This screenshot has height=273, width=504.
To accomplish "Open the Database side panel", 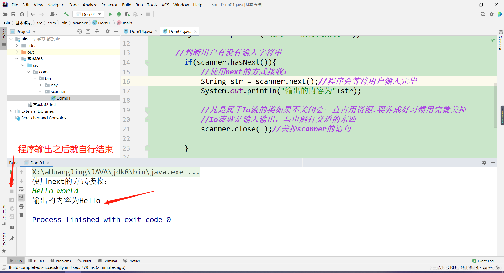I will 500,40.
